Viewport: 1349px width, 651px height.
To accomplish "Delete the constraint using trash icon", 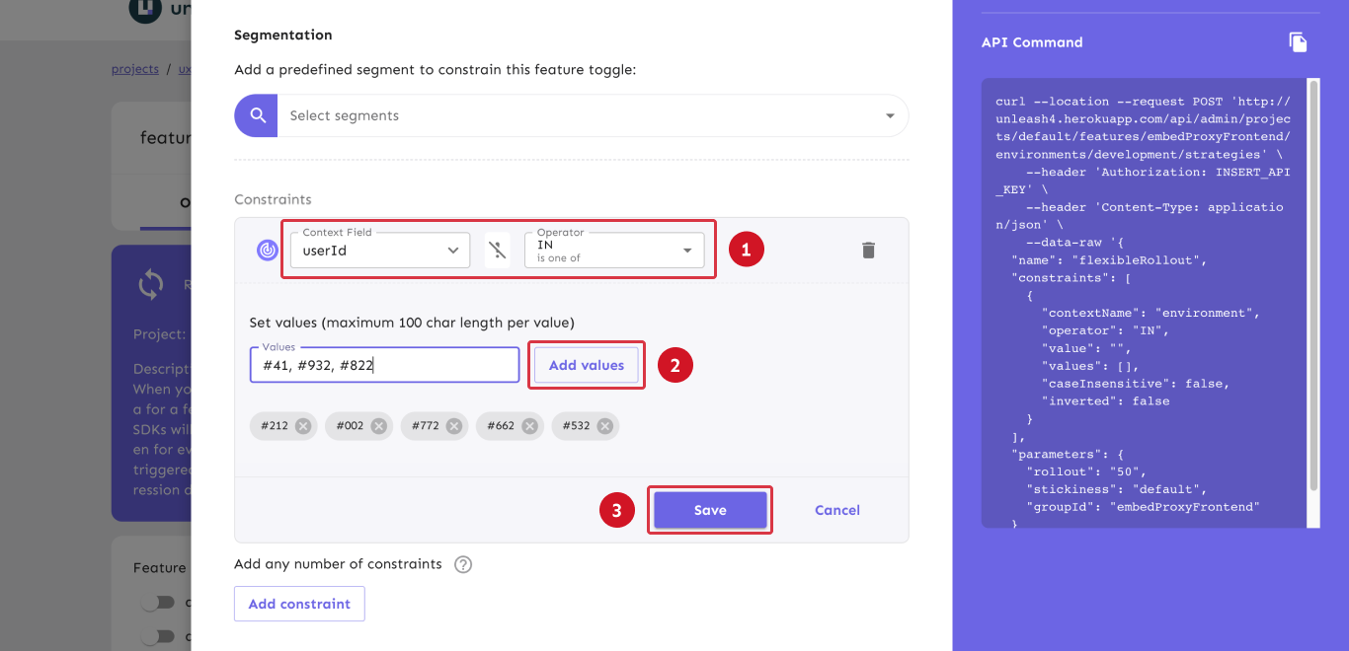I will pos(868,251).
